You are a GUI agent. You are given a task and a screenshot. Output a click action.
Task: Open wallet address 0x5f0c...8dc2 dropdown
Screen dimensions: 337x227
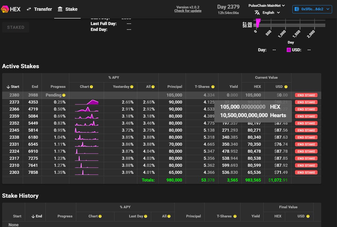[x=312, y=9]
